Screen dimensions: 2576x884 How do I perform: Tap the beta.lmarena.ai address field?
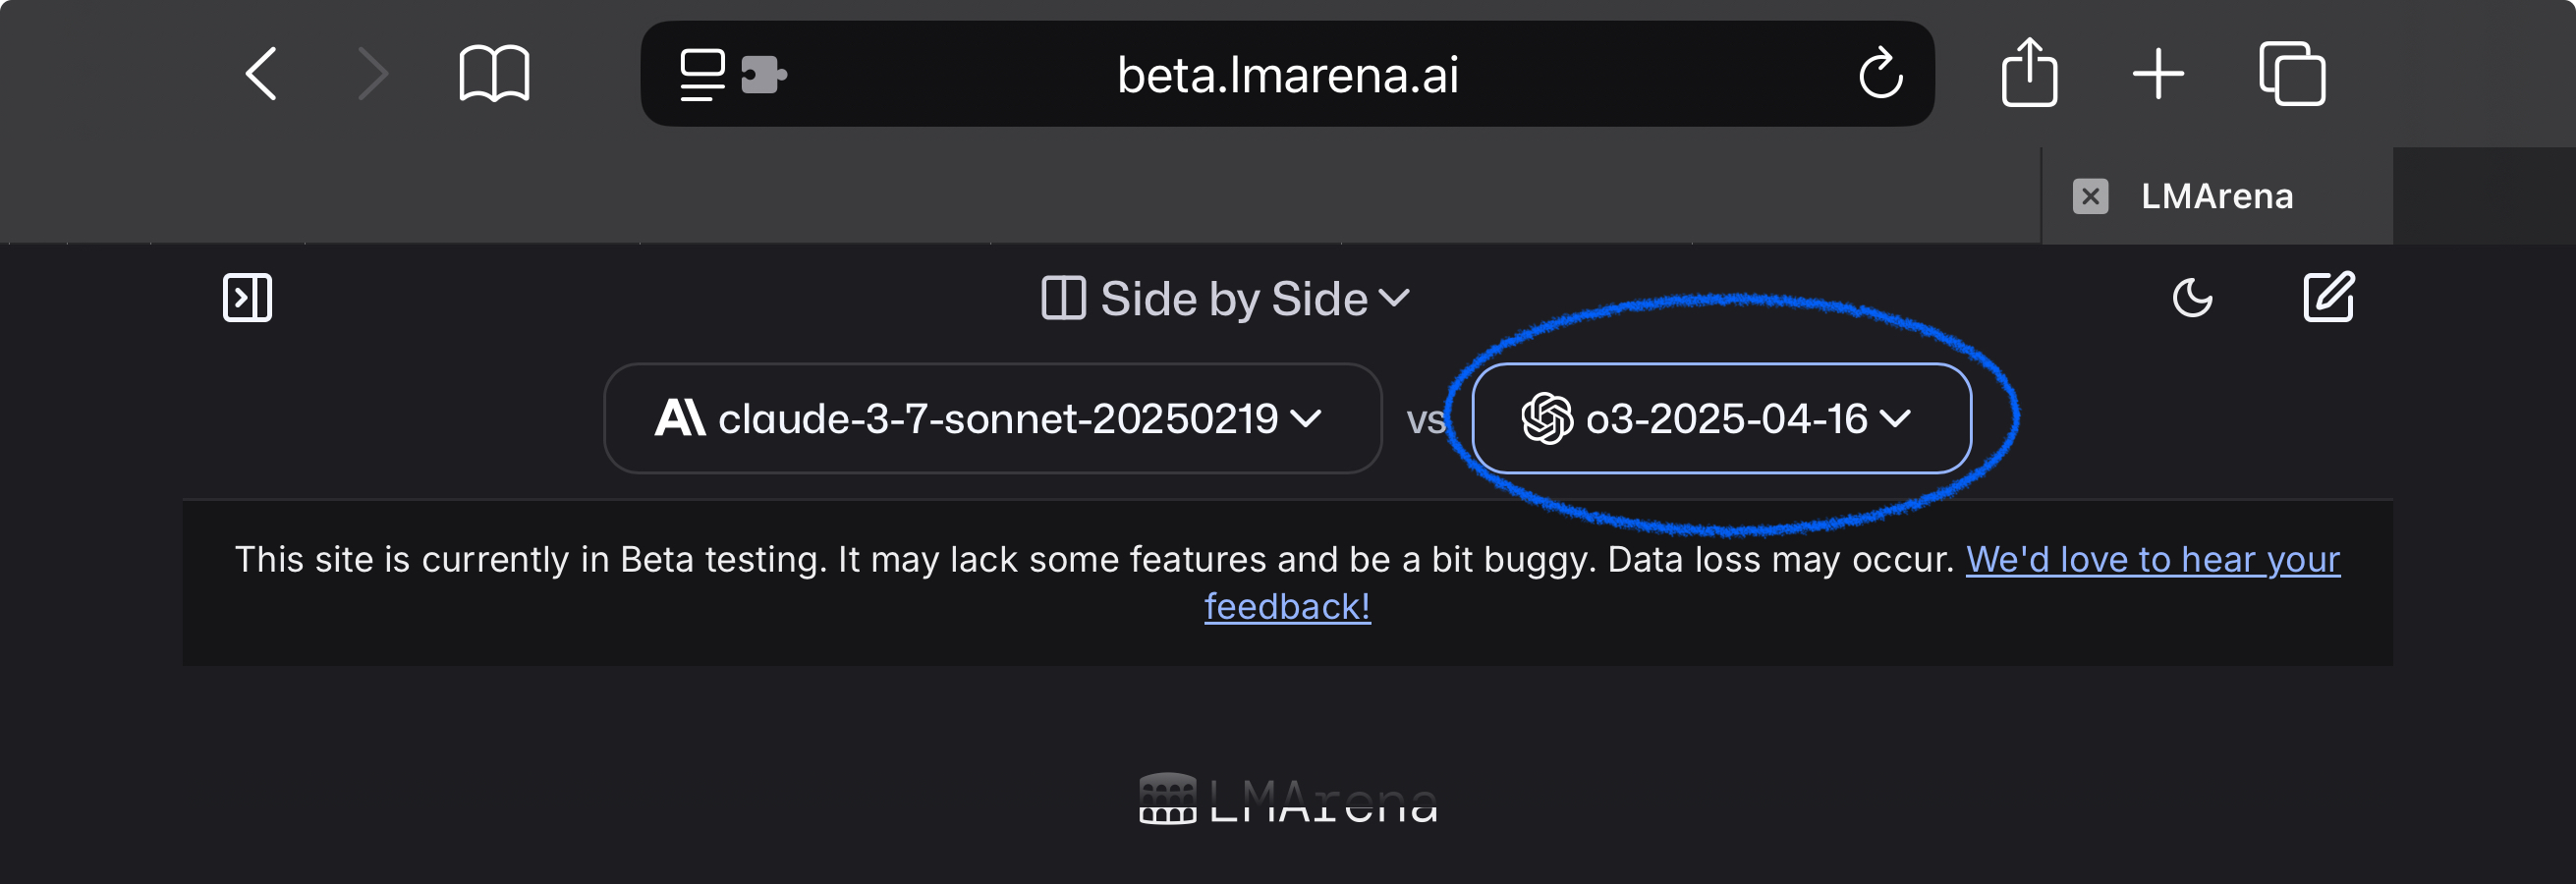click(x=1287, y=74)
